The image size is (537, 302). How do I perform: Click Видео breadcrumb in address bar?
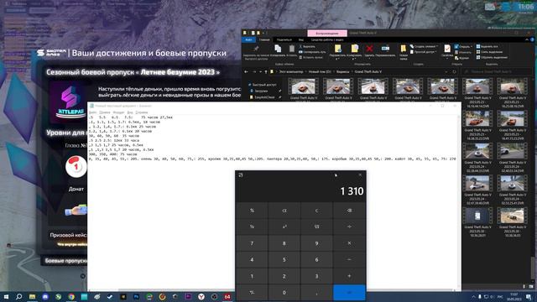[342, 71]
